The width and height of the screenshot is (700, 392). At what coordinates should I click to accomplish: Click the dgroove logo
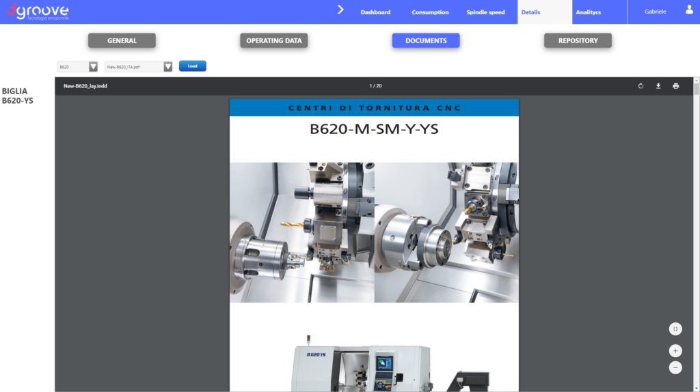click(38, 12)
